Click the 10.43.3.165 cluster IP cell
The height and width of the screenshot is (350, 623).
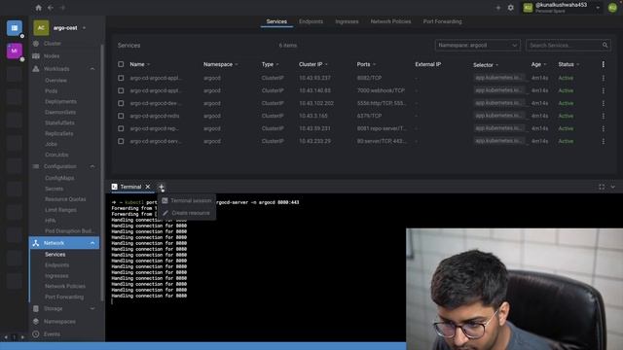click(x=313, y=116)
